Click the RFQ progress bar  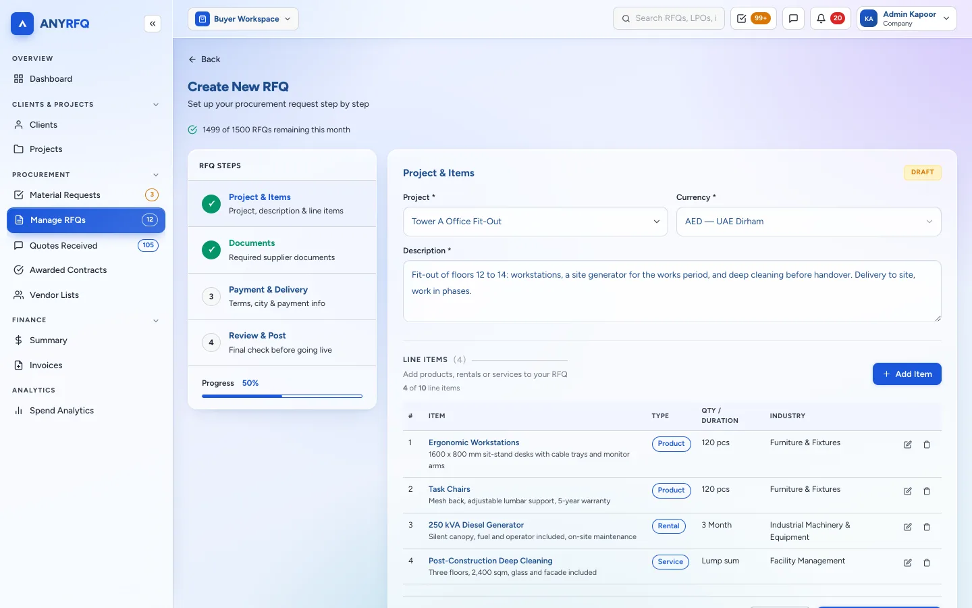point(282,396)
